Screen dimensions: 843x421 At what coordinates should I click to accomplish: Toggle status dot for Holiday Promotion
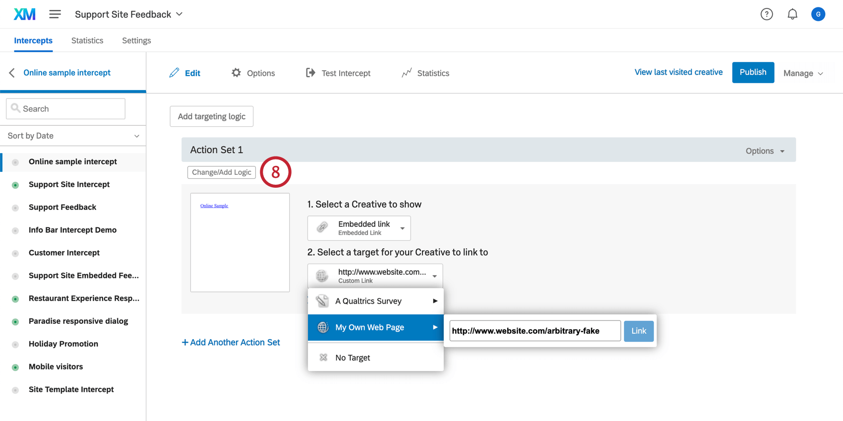point(15,344)
